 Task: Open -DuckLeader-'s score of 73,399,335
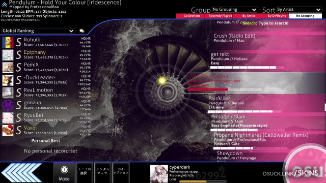click(46, 80)
